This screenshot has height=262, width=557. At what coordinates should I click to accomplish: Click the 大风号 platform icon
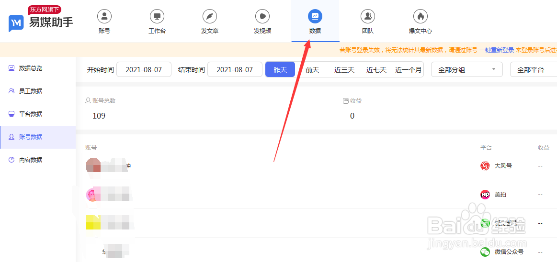(485, 165)
